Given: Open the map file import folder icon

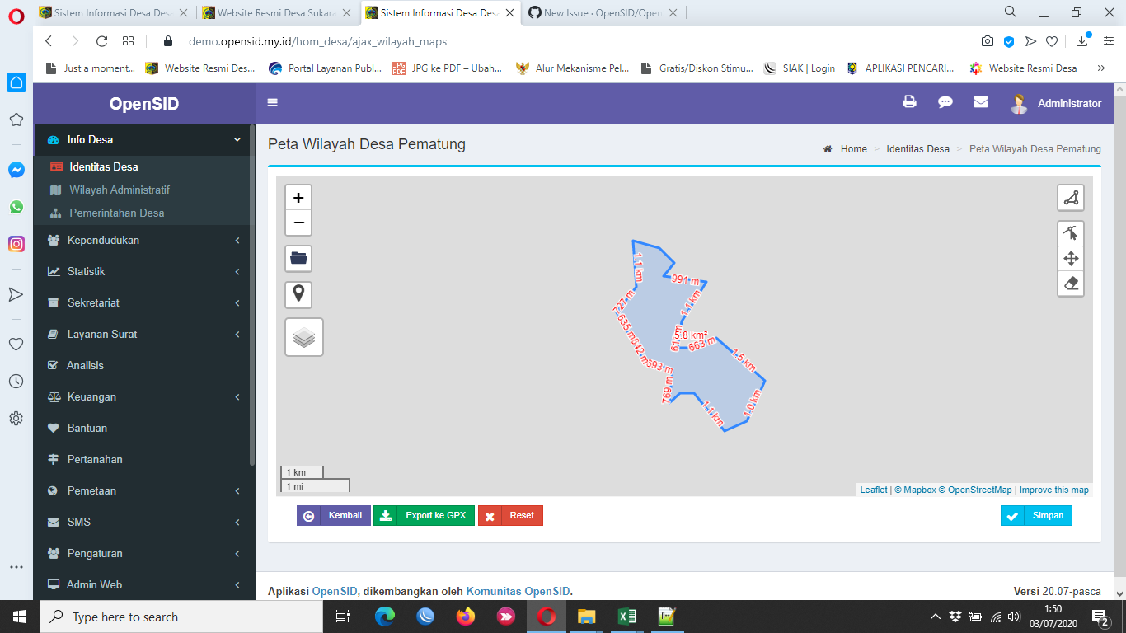Looking at the screenshot, I should tap(298, 259).
